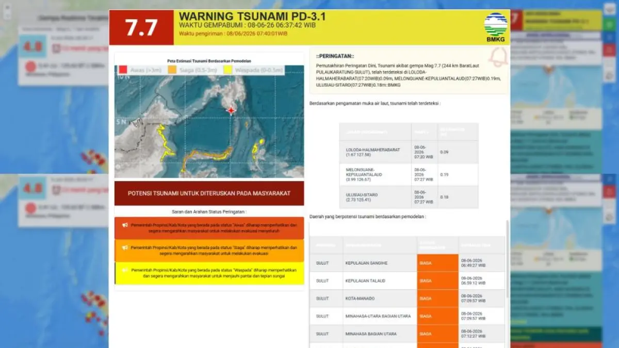Select the MINAHASA BAGIAN UTARA cell
The height and width of the screenshot is (348, 619).
coord(380,334)
